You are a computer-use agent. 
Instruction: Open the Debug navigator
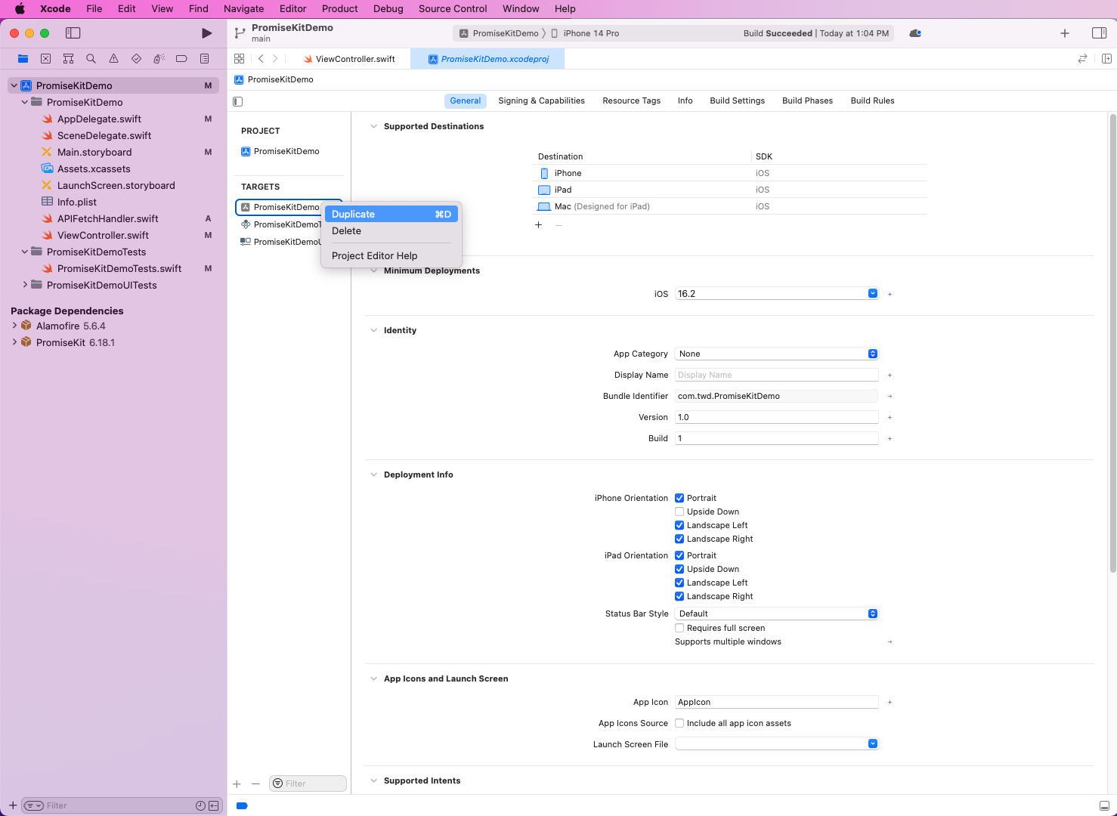click(x=159, y=58)
